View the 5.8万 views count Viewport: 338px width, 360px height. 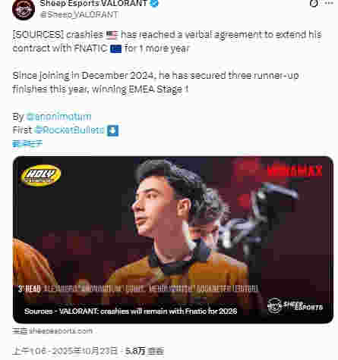(144, 351)
